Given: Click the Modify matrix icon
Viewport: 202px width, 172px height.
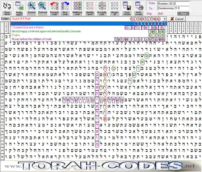Looking at the screenshot, I should point(19,6).
